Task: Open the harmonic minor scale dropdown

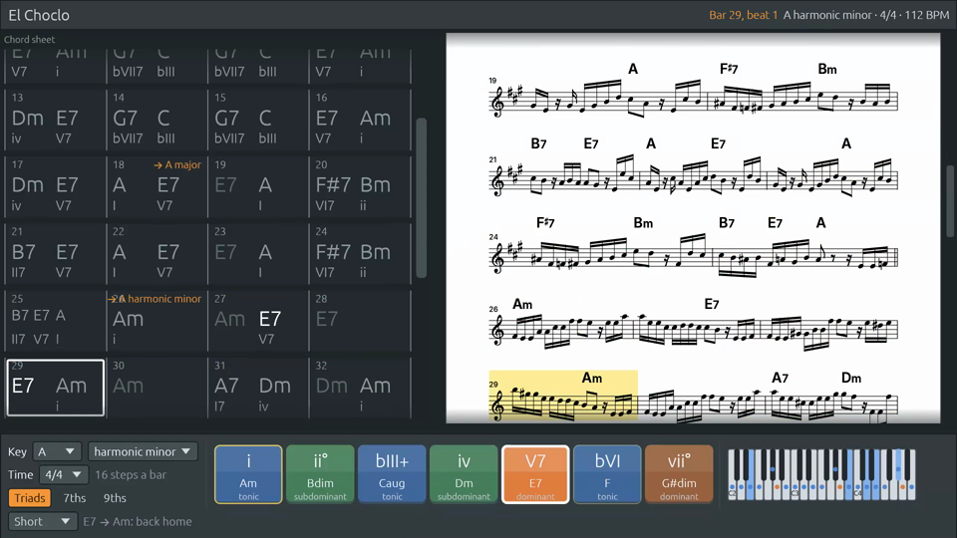Action: 143,452
